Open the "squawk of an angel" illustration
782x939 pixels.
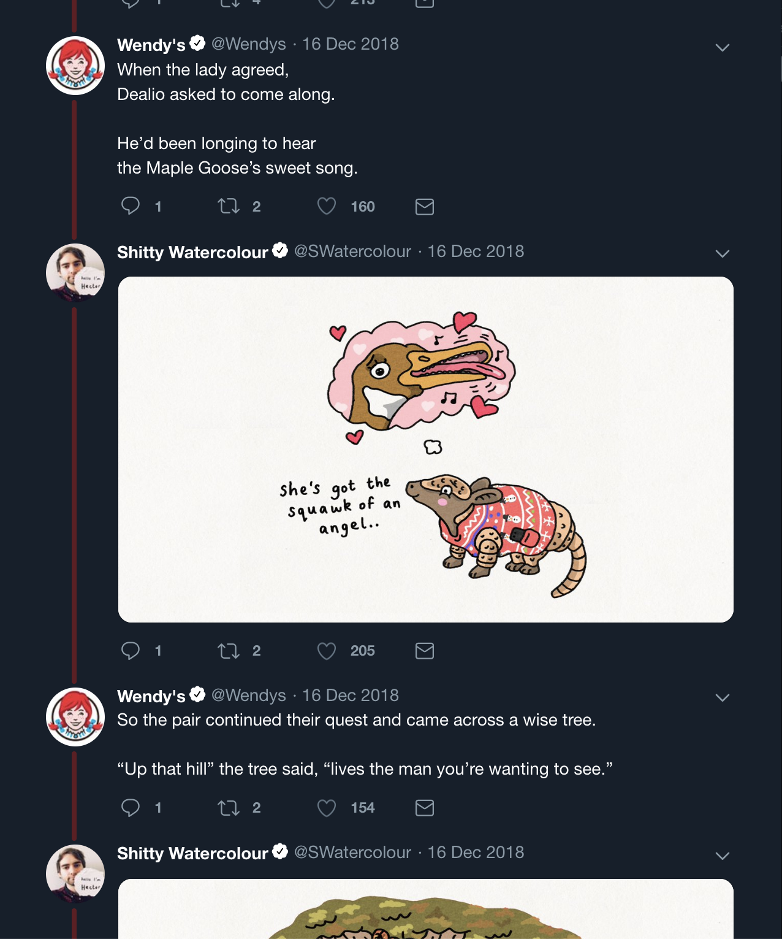click(425, 450)
